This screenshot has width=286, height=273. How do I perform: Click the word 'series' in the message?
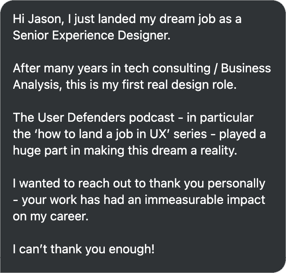tap(190, 134)
